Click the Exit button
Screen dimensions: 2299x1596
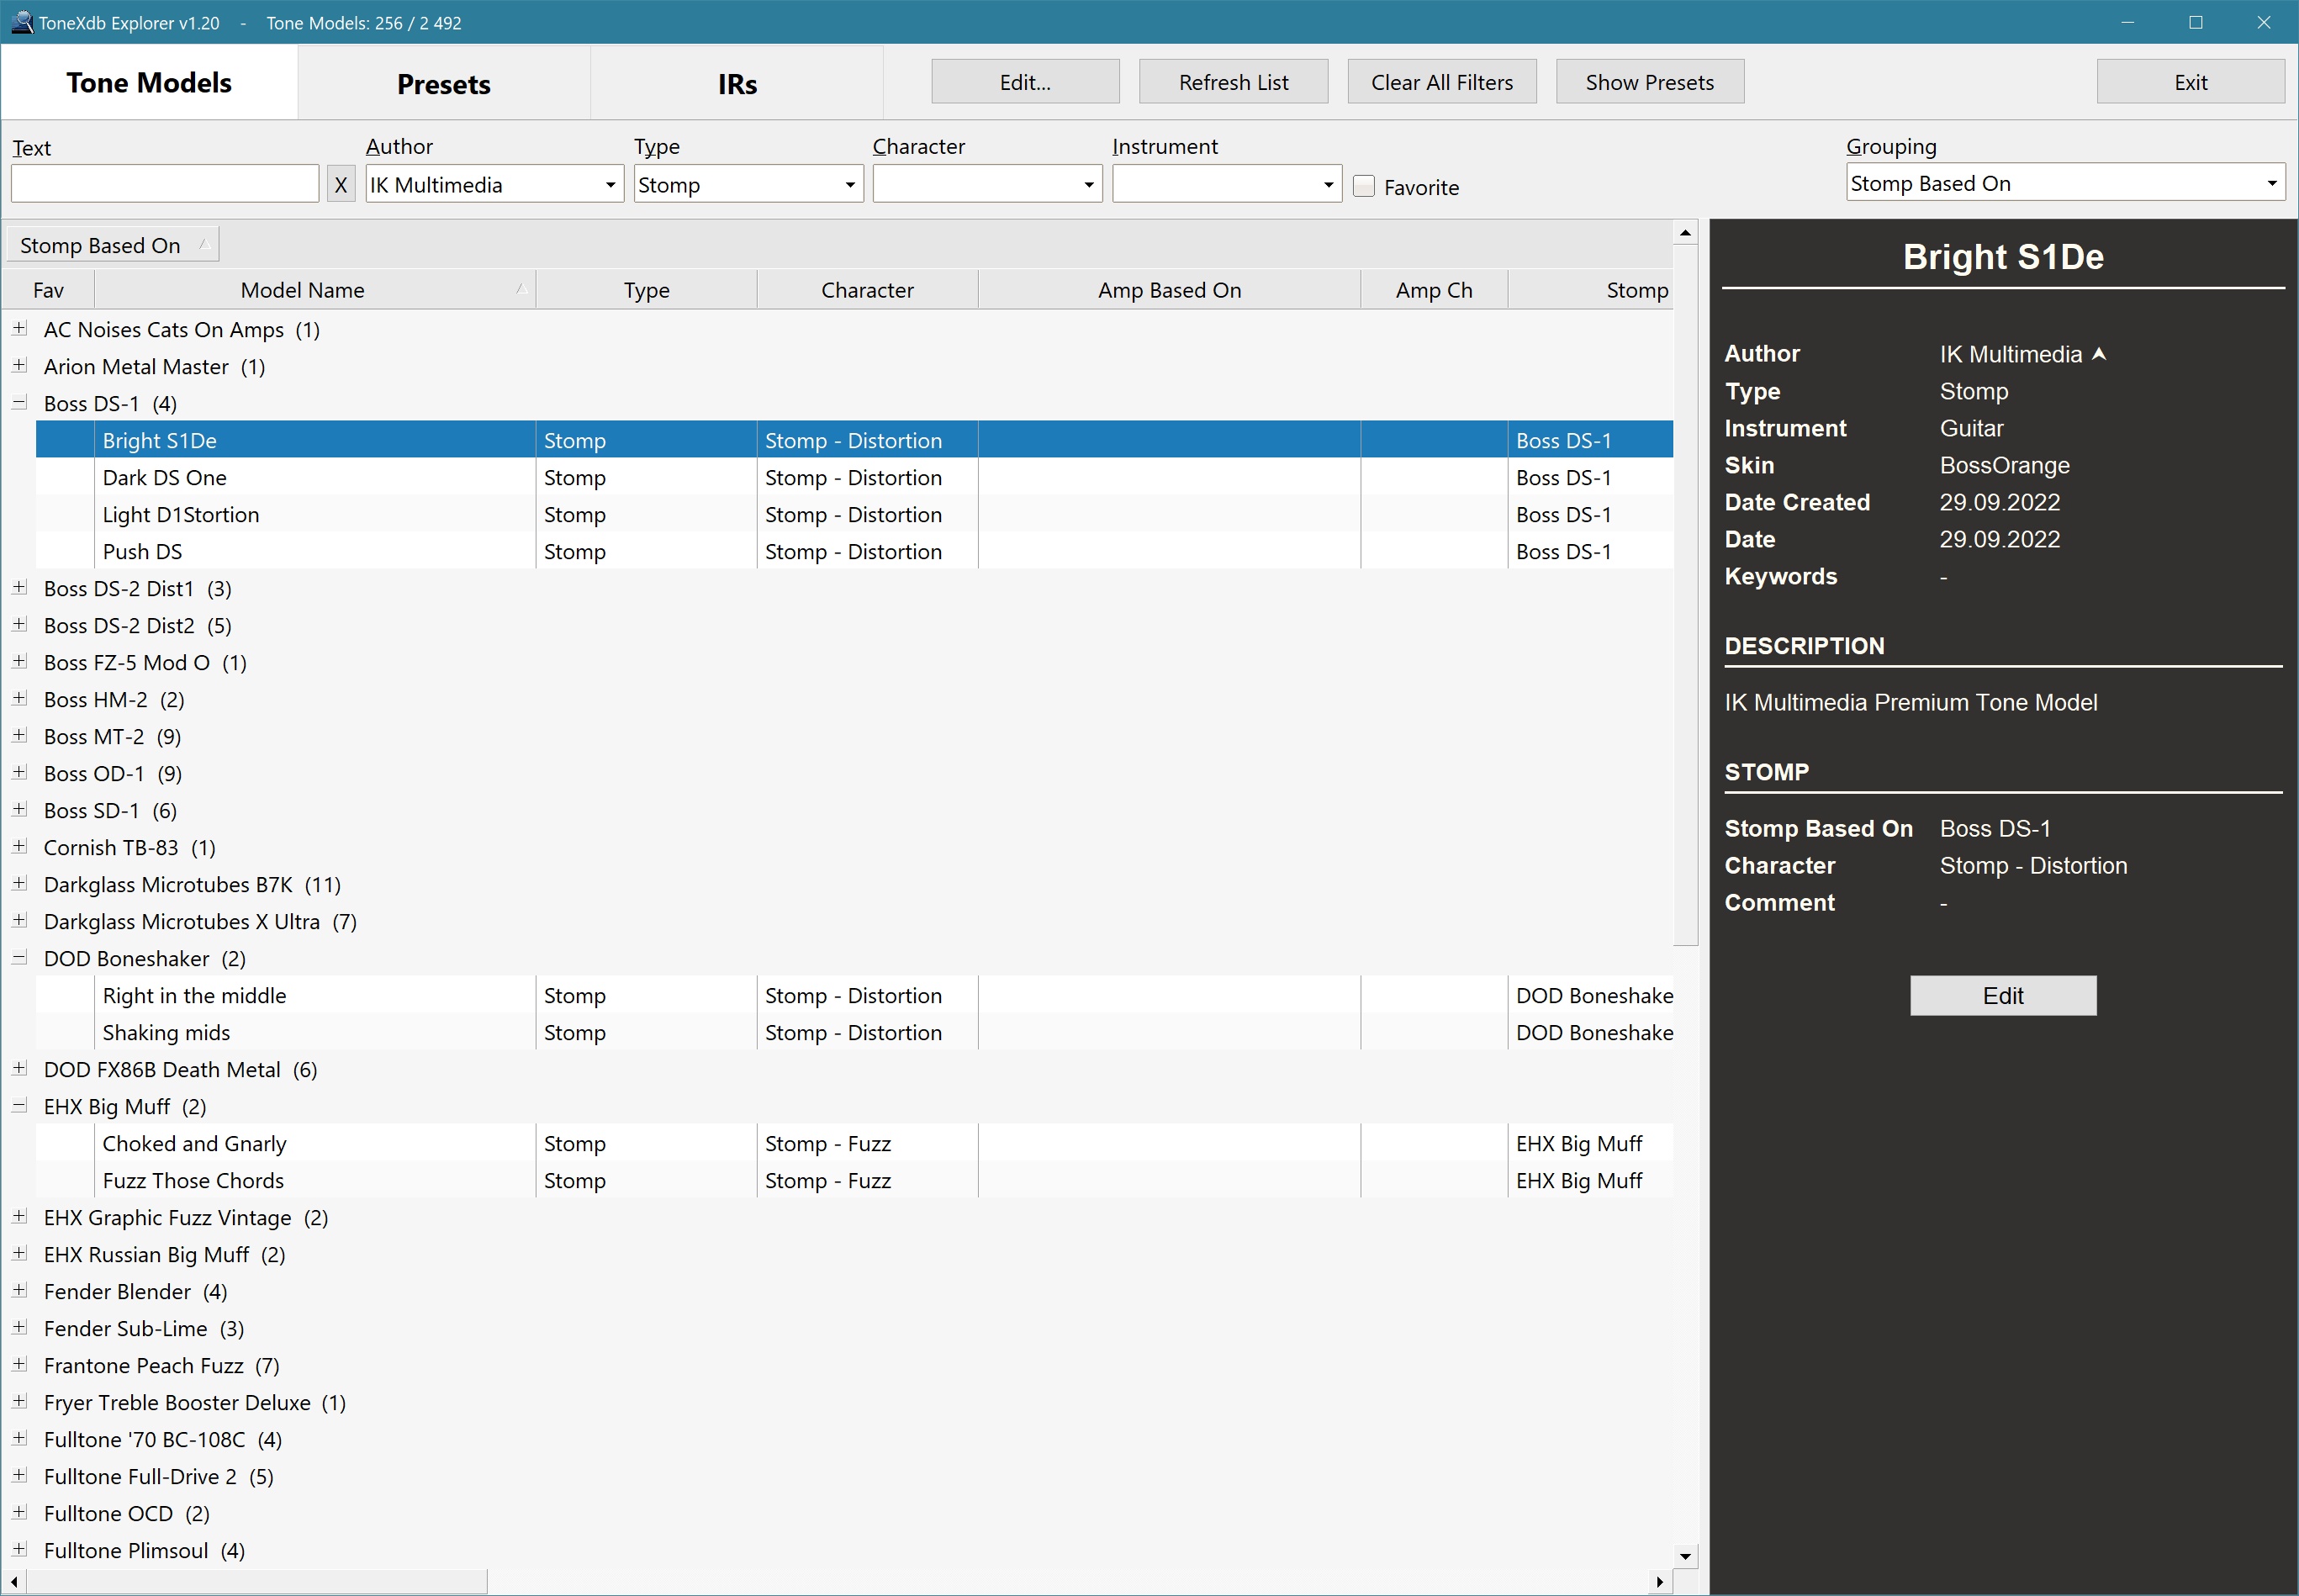click(x=2190, y=82)
